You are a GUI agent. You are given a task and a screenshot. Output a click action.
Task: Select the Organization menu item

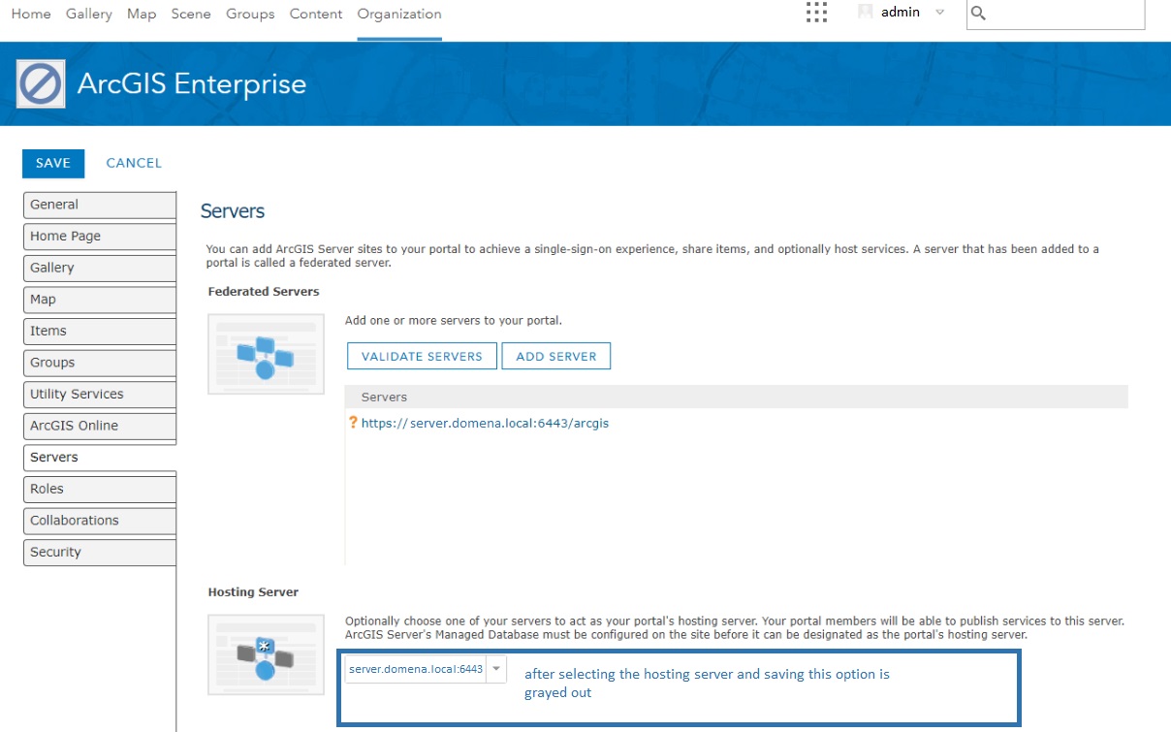[x=399, y=14]
